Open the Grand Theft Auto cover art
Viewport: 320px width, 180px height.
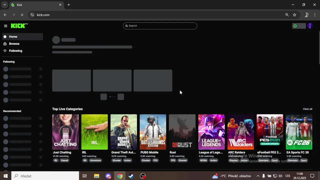point(124,132)
